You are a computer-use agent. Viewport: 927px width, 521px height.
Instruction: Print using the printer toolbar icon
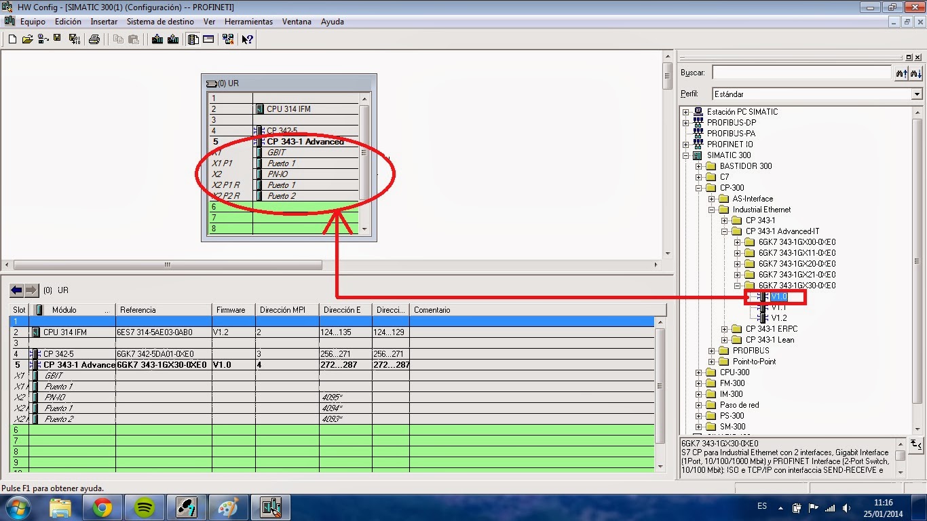94,39
